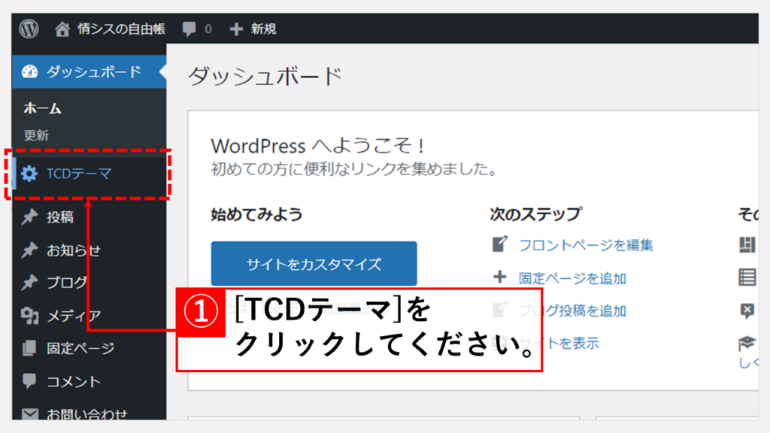The width and height of the screenshot is (770, 433).
Task: Click the 固定ページ pages icon
Action: [29, 348]
